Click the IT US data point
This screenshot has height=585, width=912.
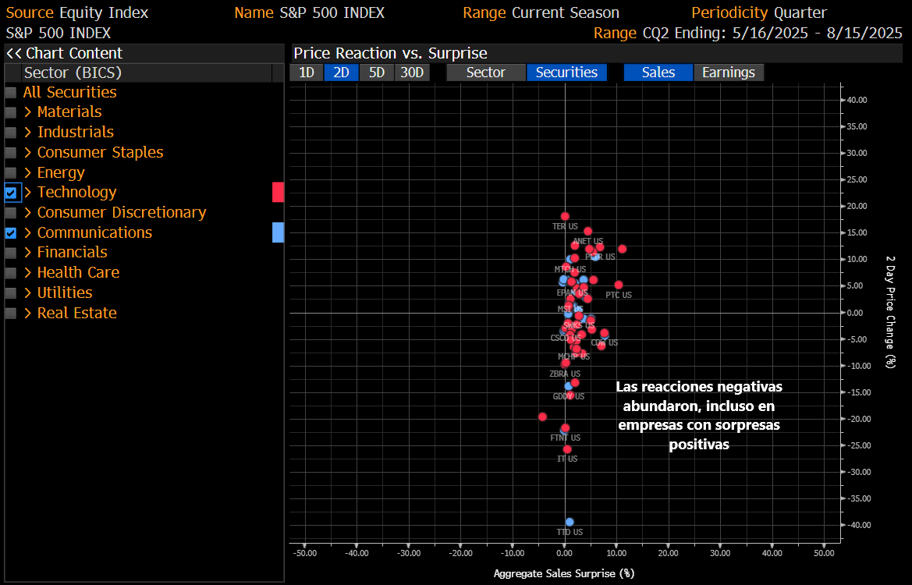click(x=567, y=449)
